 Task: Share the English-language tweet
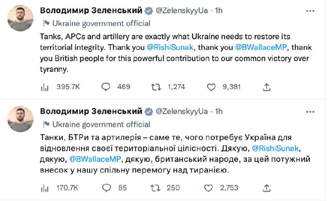point(267,87)
